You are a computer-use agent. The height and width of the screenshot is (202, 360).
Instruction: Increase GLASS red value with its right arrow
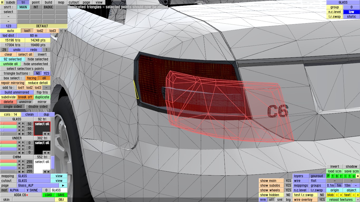pos(23,124)
